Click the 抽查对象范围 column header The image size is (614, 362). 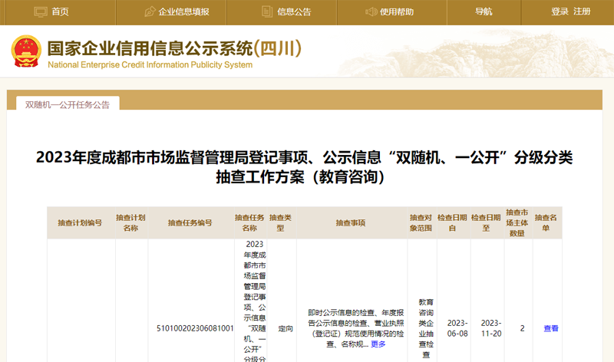[421, 222]
